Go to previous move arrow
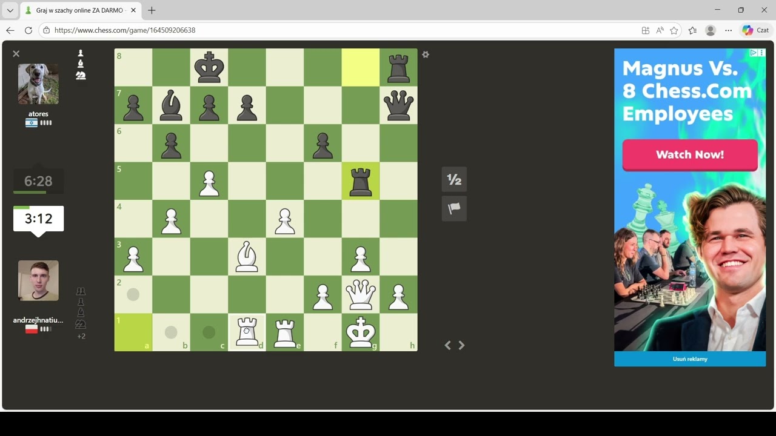Screen dimensions: 776x436 [447, 345]
